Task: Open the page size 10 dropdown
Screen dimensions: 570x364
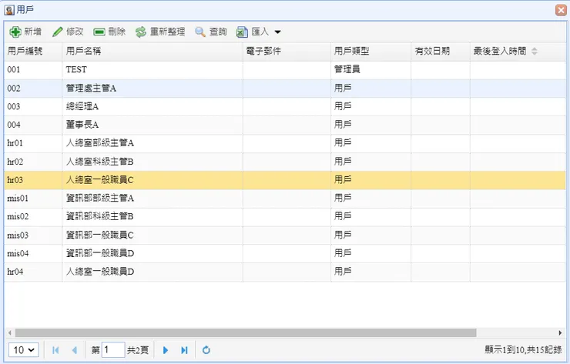Action: pyautogui.click(x=24, y=350)
